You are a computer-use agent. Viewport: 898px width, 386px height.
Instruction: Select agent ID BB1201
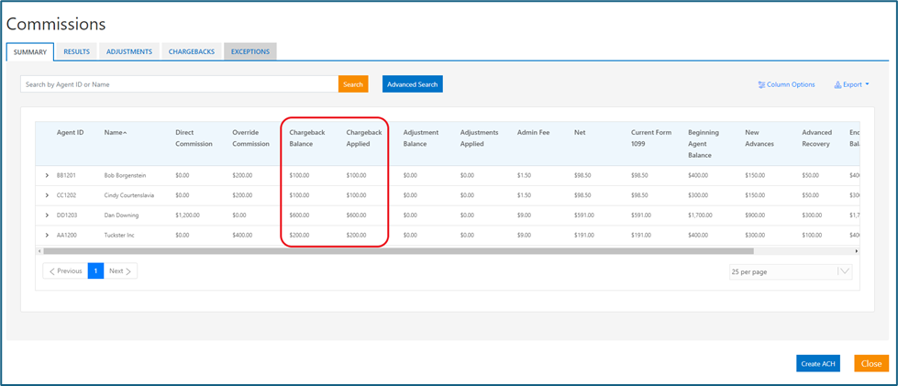66,175
